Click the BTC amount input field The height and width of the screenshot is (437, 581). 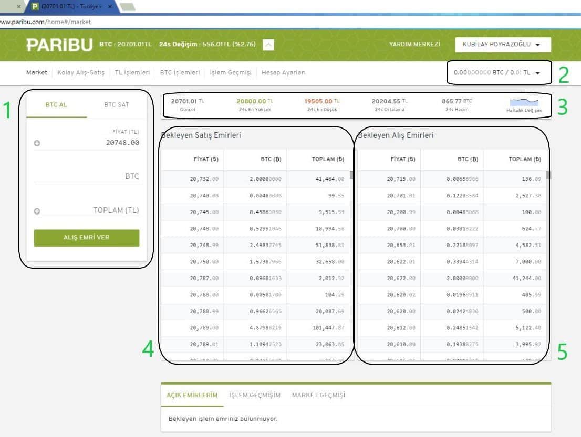87,177
